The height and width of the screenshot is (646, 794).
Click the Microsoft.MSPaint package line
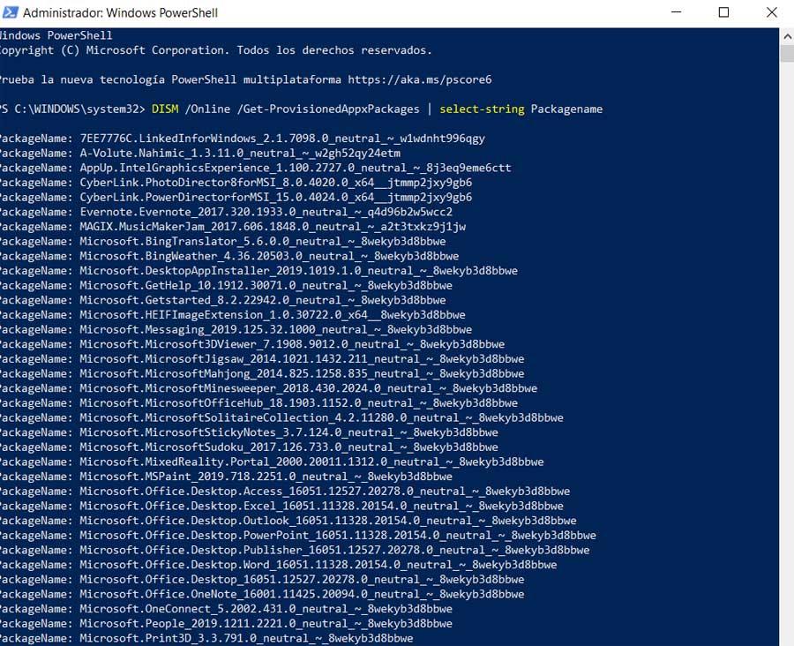click(x=227, y=477)
